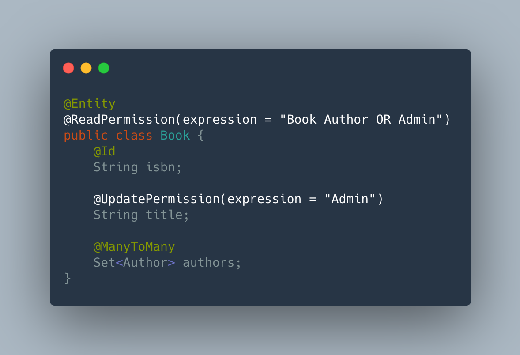Click the closing curly brace
This screenshot has height=355, width=520.
click(x=68, y=278)
